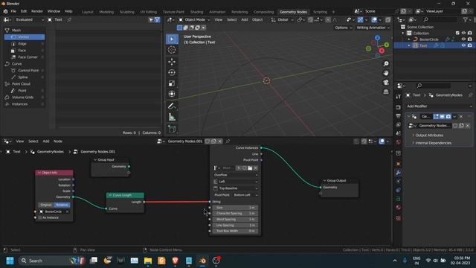The width and height of the screenshot is (476, 268).
Task: Select the Measure tool
Action: click(x=172, y=117)
